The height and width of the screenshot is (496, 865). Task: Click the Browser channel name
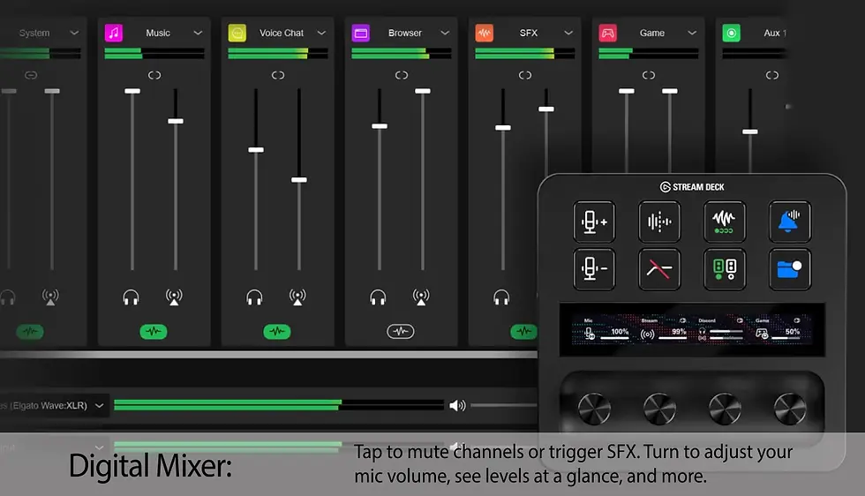405,34
